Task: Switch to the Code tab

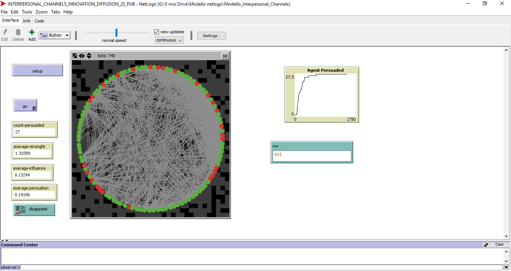Action: click(39, 21)
